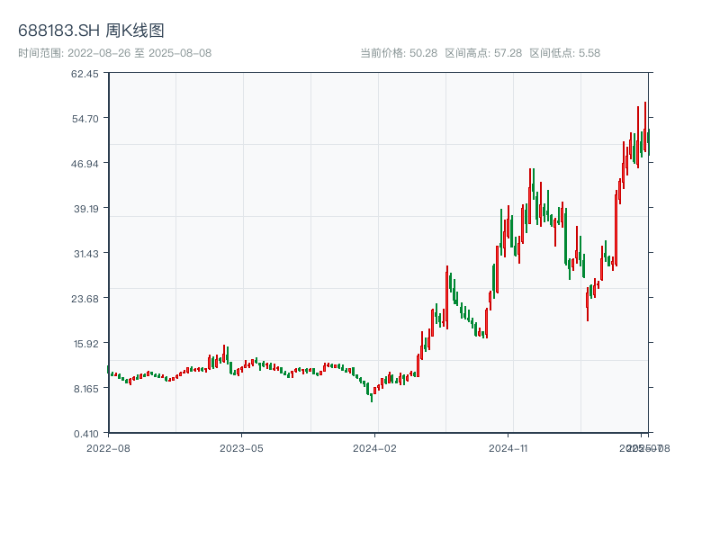Click the 2024-02 date axis label
The image size is (720, 540).
pos(375,447)
